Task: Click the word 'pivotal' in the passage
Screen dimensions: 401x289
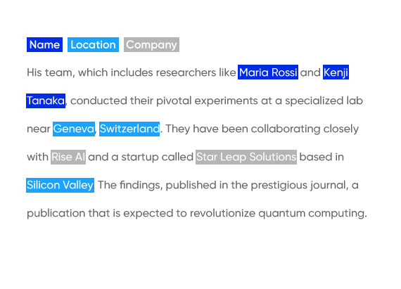Action: point(174,101)
